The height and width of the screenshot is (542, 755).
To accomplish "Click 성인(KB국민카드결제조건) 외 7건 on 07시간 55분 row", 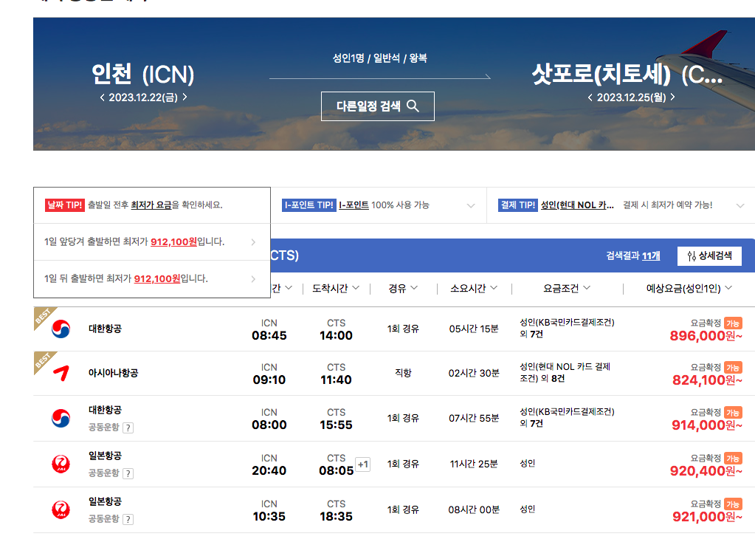I will pyautogui.click(x=567, y=417).
